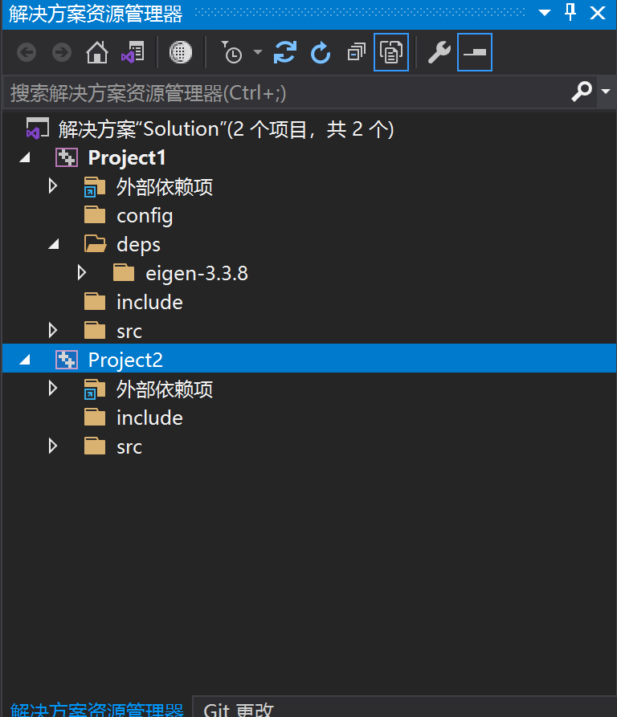Toggle the preview selected items button

(x=475, y=52)
